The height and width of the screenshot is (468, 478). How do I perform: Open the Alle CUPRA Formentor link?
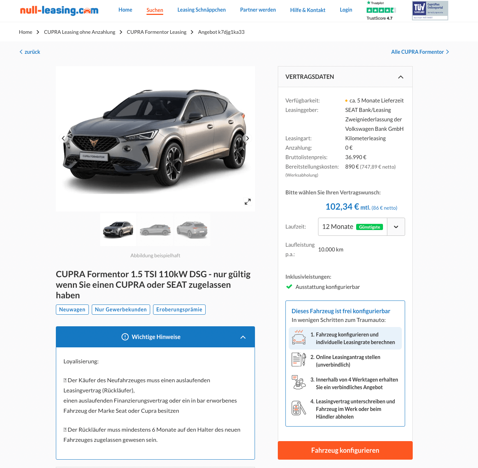point(420,52)
